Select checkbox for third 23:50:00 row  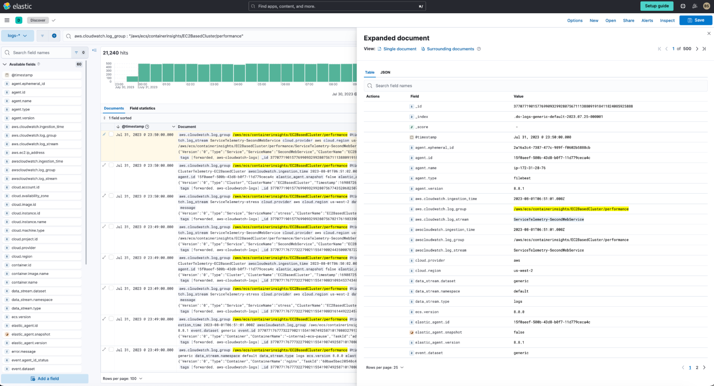111,196
